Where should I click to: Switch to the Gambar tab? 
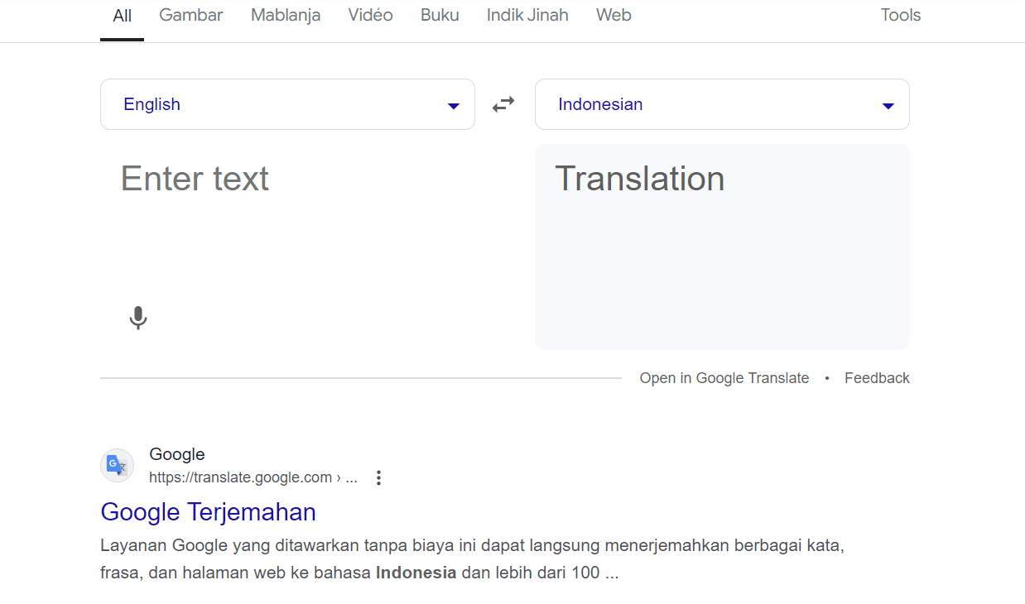pyautogui.click(x=190, y=15)
